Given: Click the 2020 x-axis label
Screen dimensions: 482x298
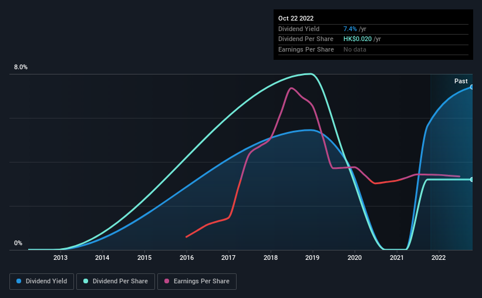Looking at the screenshot, I should point(355,258).
